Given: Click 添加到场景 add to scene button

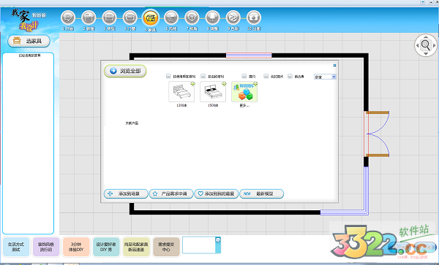Looking at the screenshot, I should [x=126, y=193].
